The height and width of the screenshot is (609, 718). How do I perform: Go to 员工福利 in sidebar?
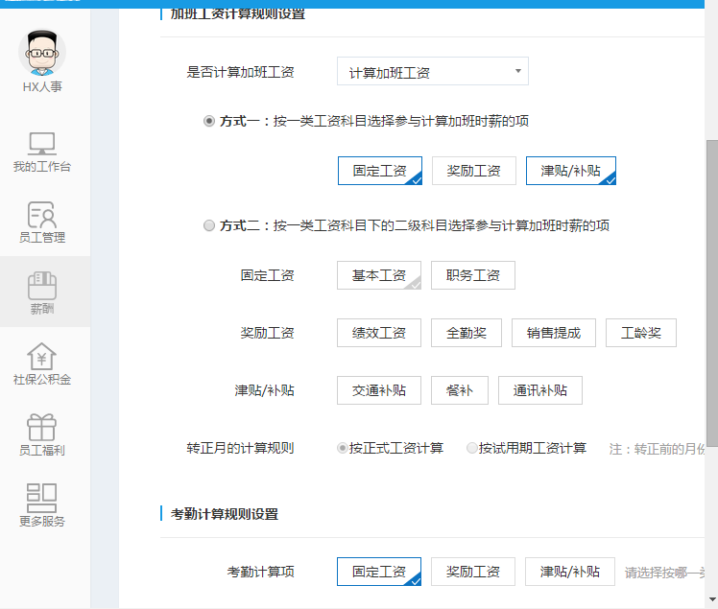(42, 434)
